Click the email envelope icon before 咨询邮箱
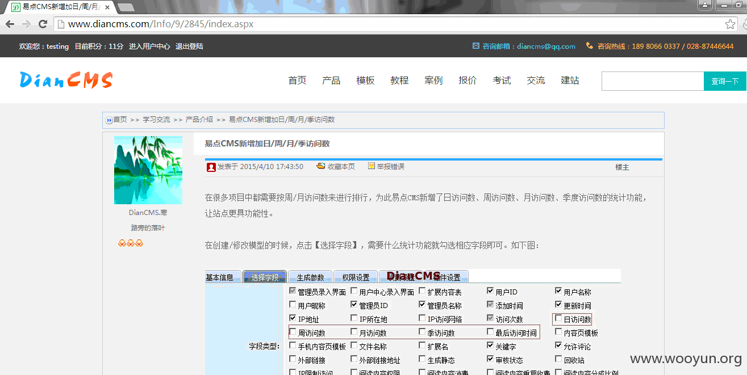 (x=476, y=46)
